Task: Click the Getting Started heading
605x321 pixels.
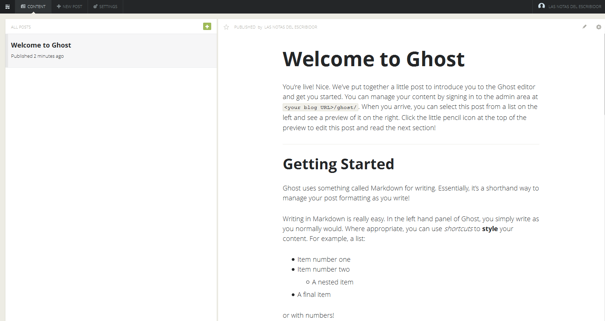Action: pyautogui.click(x=338, y=164)
